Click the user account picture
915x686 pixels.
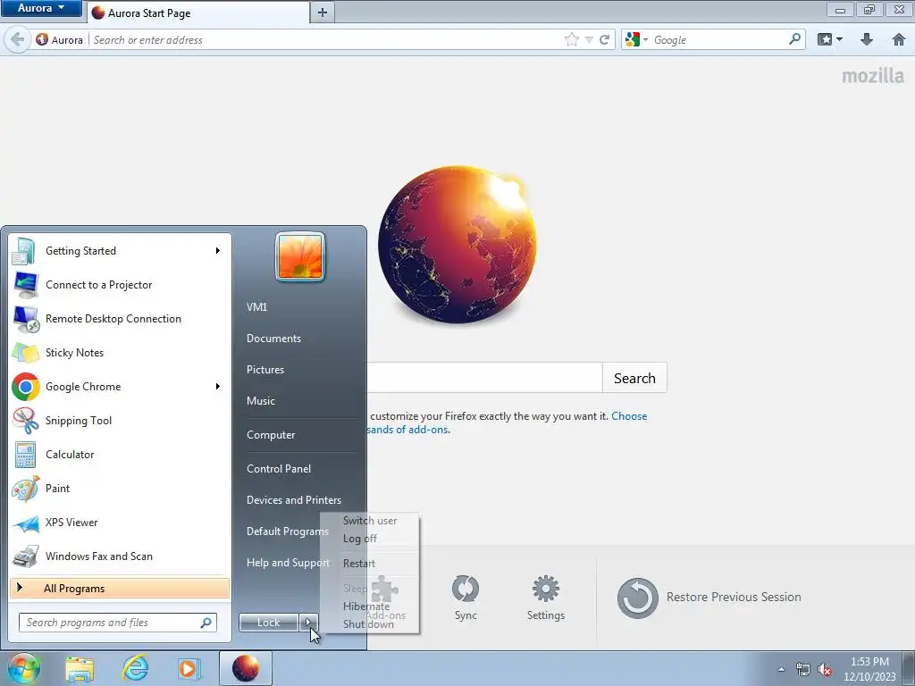(300, 256)
